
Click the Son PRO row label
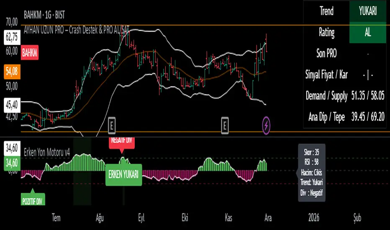click(x=326, y=54)
